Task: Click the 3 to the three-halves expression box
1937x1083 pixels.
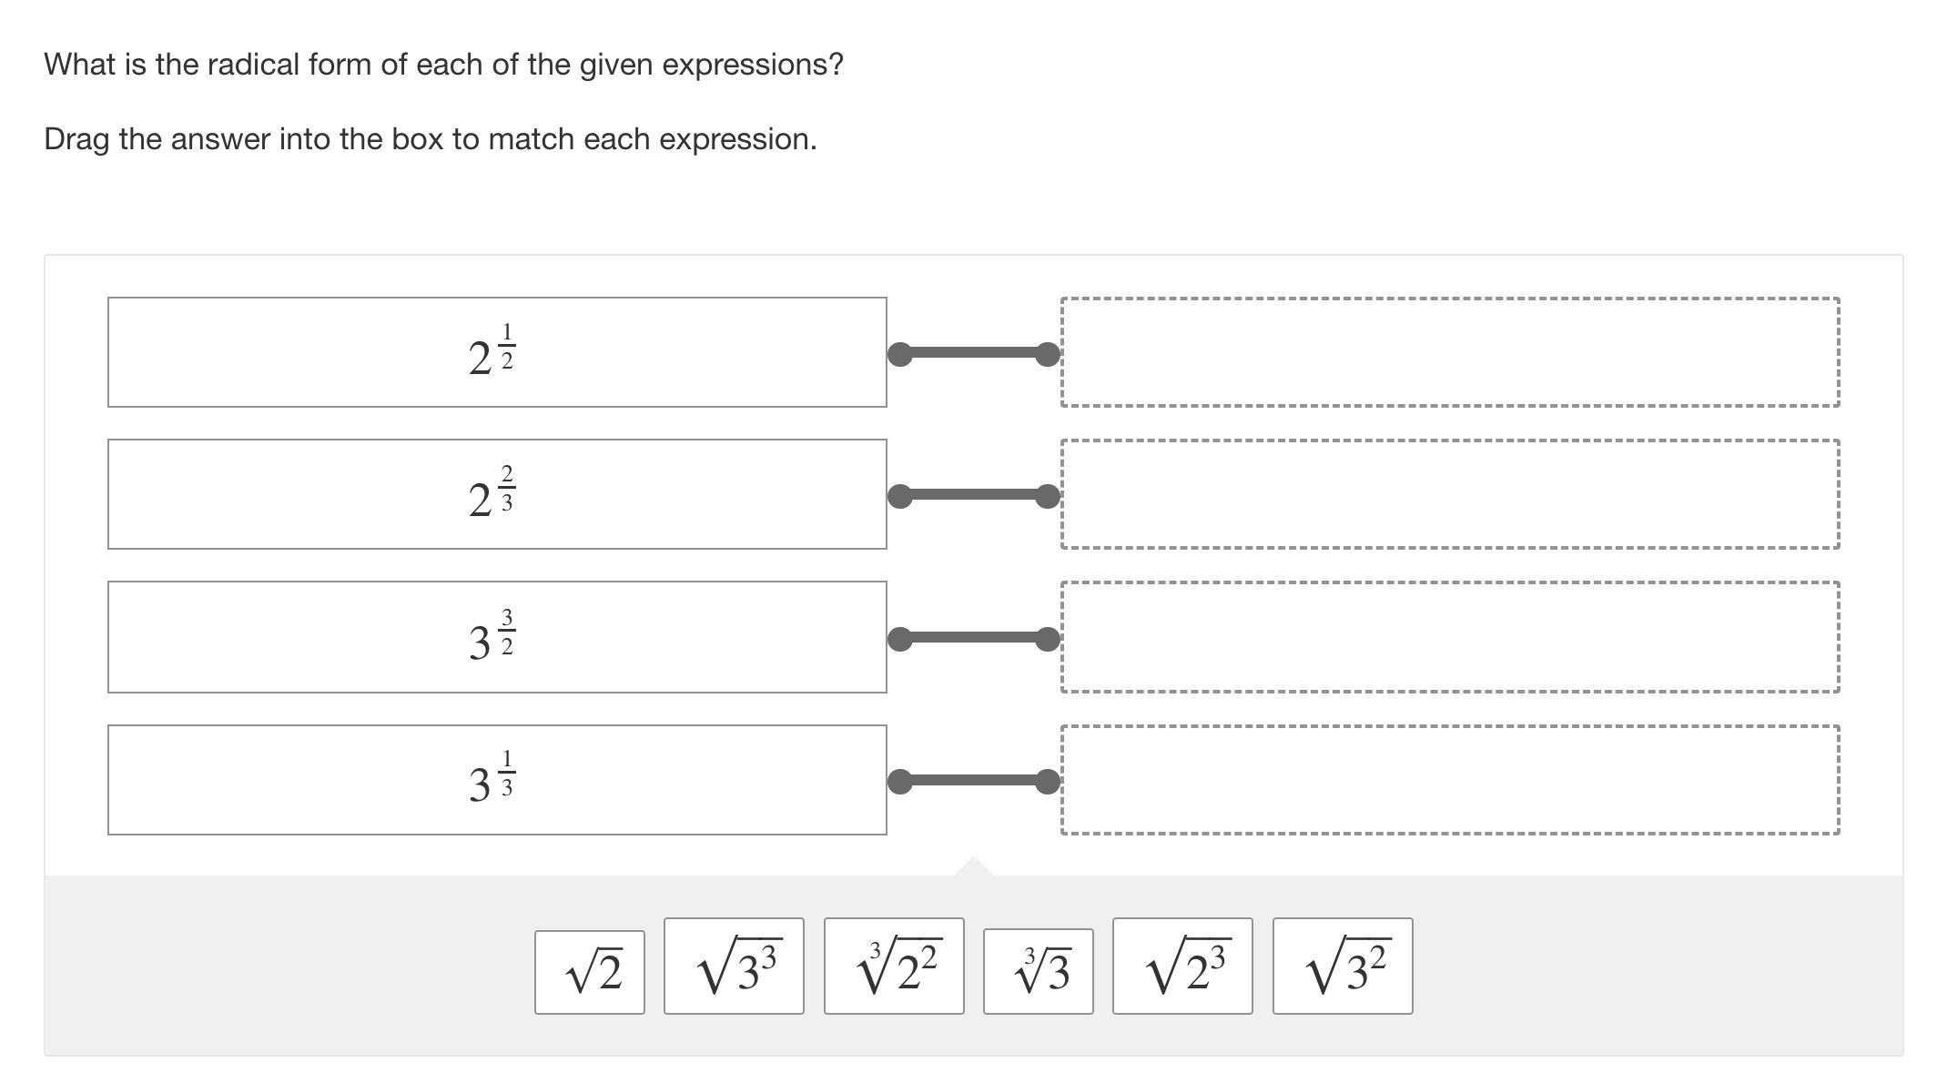Action: (497, 637)
